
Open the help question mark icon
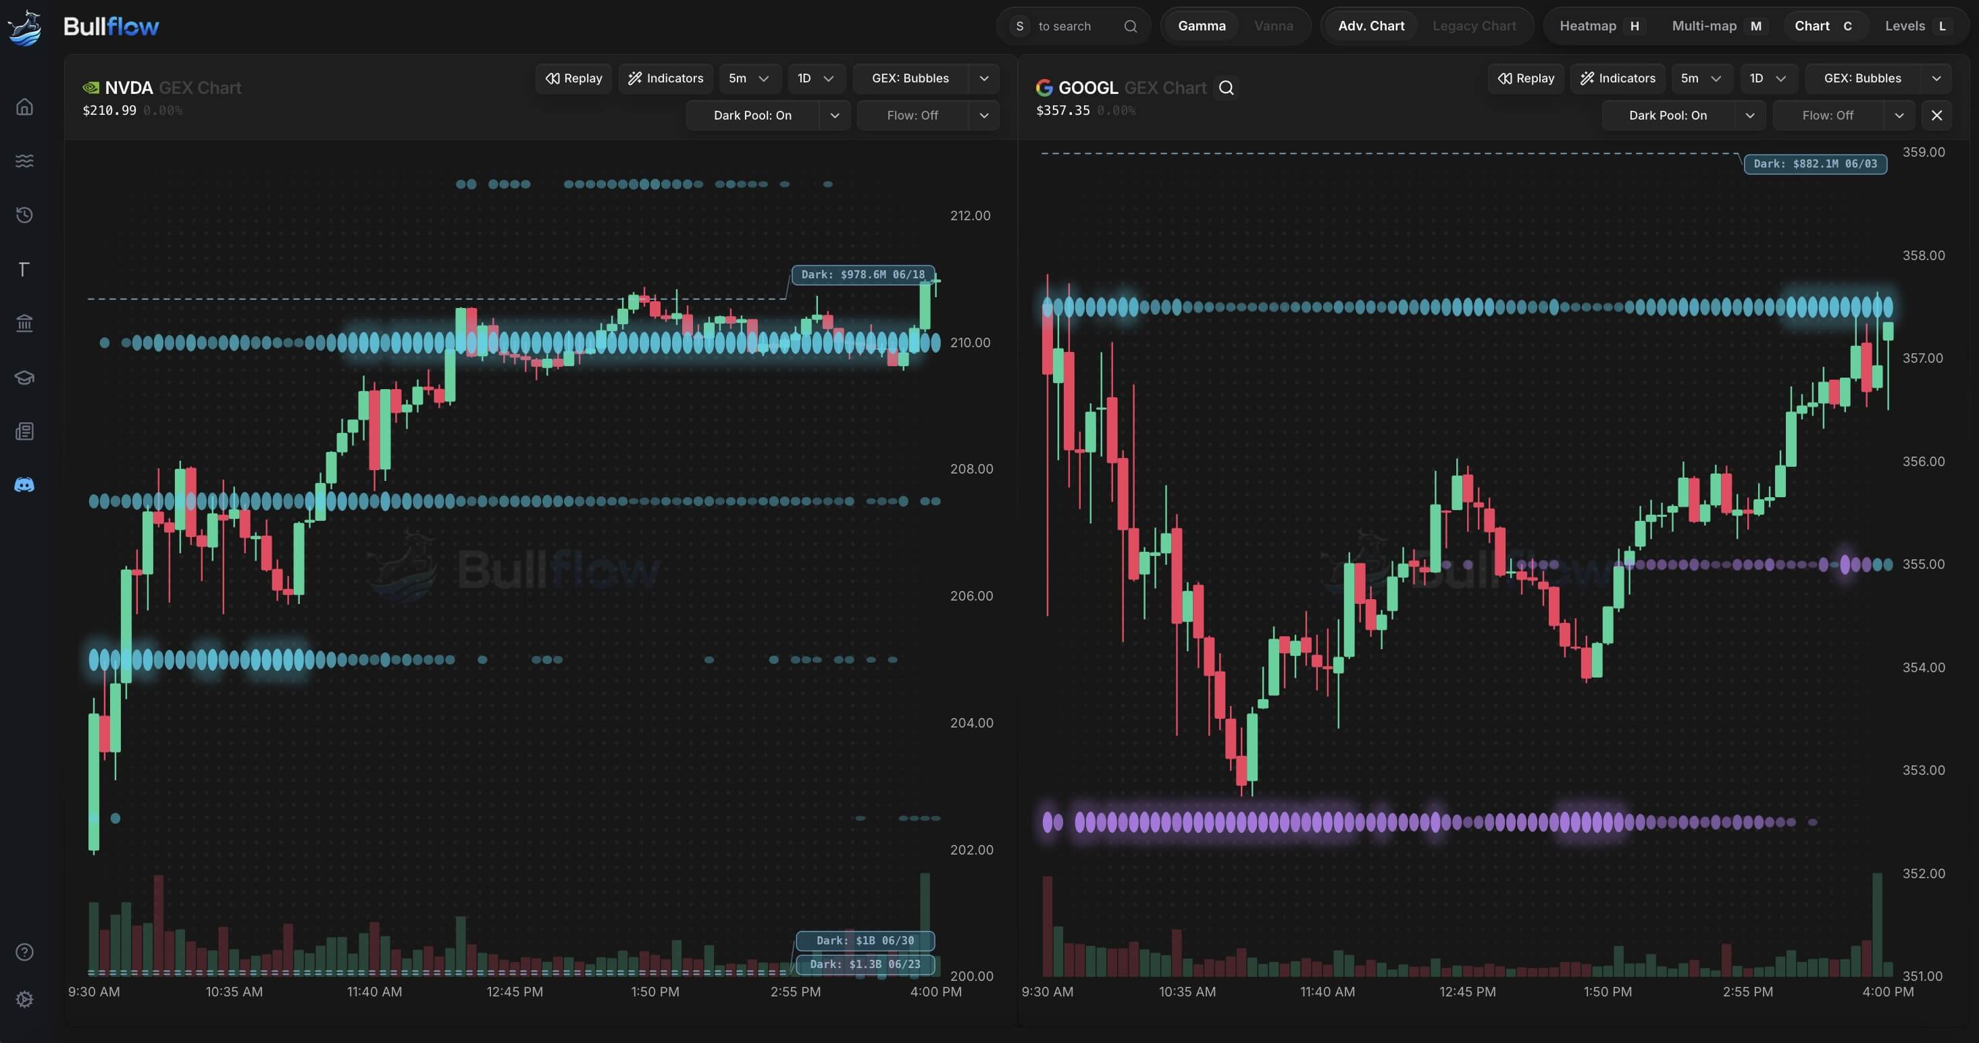(x=24, y=952)
